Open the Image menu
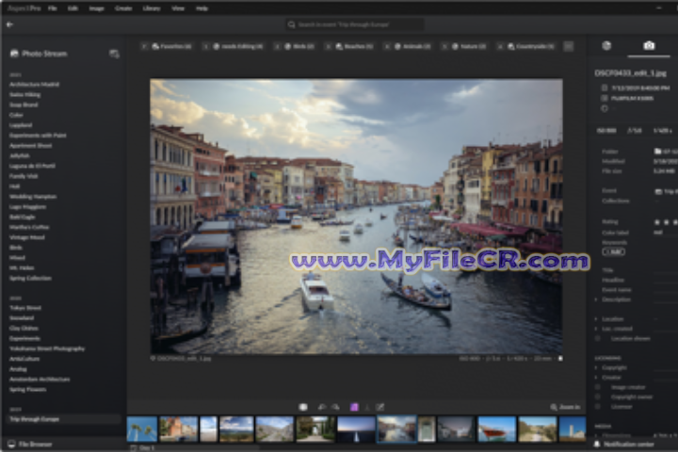The image size is (678, 452). pos(96,8)
